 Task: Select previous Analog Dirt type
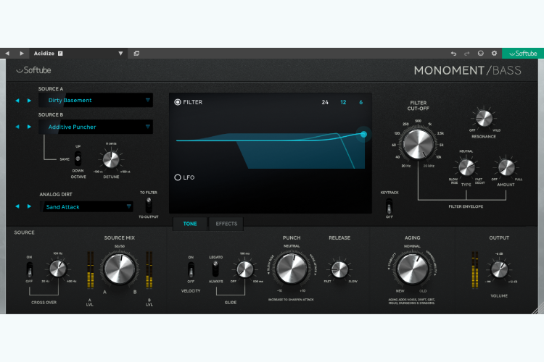tap(17, 206)
